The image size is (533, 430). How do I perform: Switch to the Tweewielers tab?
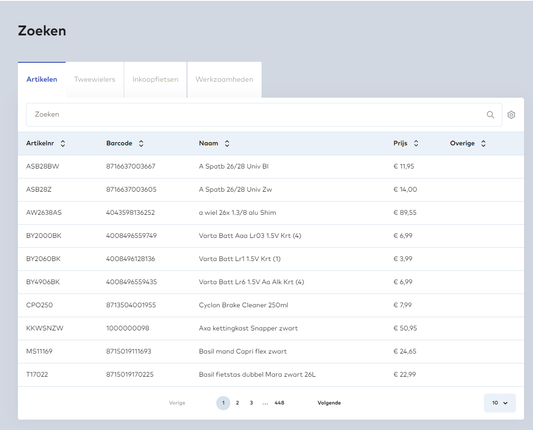click(x=94, y=79)
